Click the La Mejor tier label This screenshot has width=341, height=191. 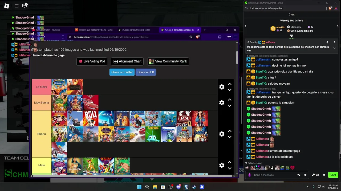coord(42,87)
